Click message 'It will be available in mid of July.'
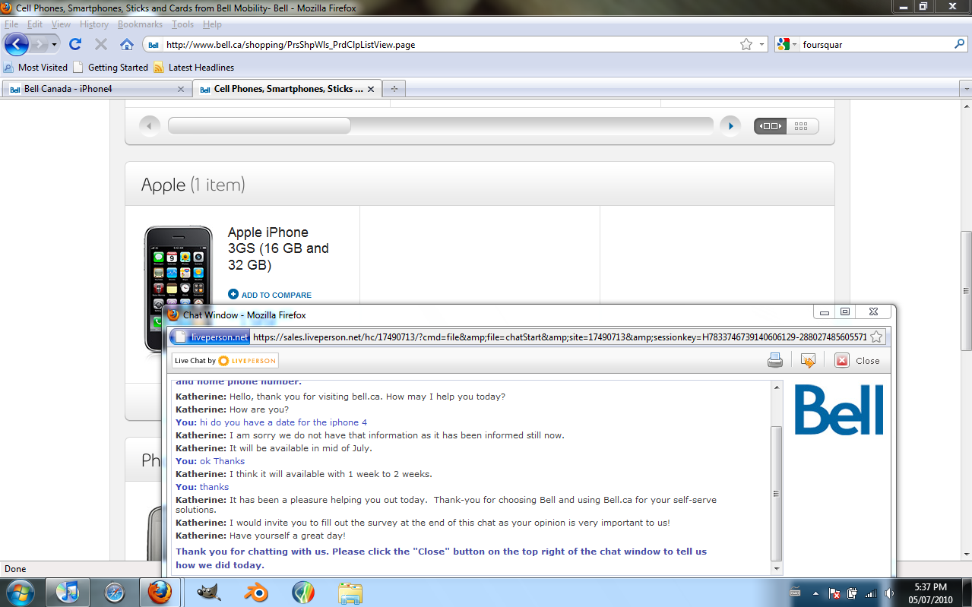Screen dimensions: 972x607 [300, 448]
